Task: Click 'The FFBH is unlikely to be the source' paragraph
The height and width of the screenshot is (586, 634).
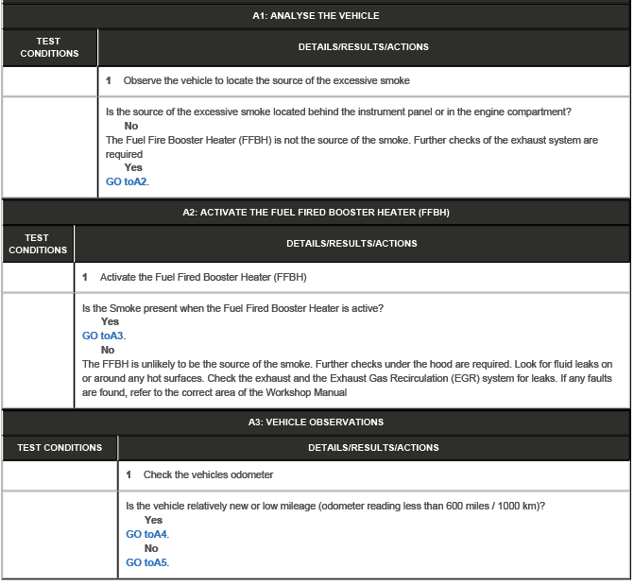Action: (347, 378)
